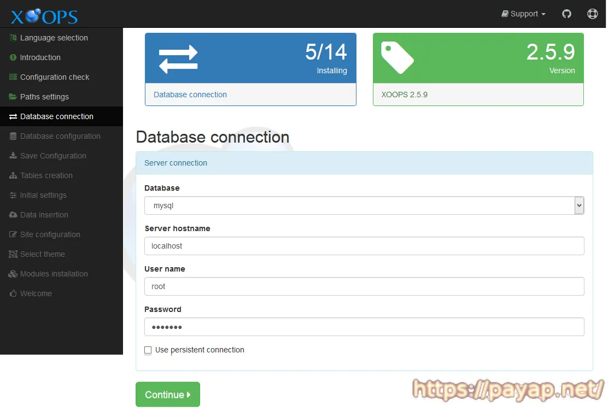Screen dimensions: 614x412
Task: Click the transfer arrows icon in blue card
Action: pos(178,59)
